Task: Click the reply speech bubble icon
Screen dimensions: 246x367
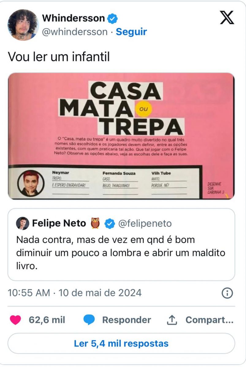Action: pos(89,320)
